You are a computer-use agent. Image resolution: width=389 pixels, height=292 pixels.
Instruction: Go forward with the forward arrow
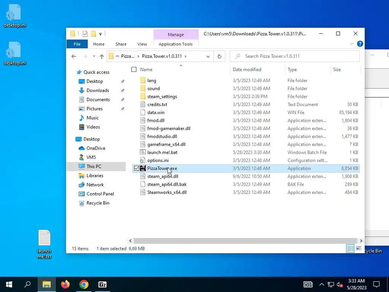(85, 56)
